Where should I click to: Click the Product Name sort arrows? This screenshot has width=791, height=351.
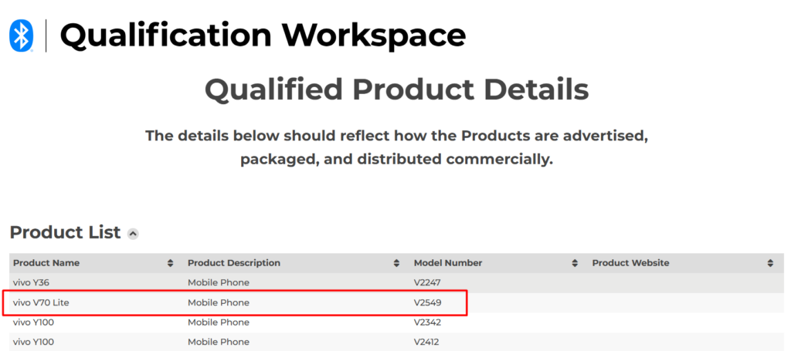(171, 263)
